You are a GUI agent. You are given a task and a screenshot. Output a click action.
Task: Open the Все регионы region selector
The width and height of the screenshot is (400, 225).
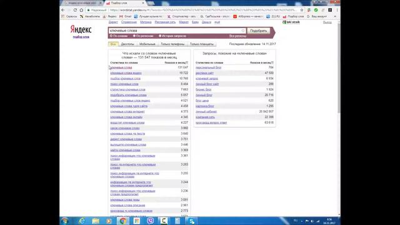[237, 36]
